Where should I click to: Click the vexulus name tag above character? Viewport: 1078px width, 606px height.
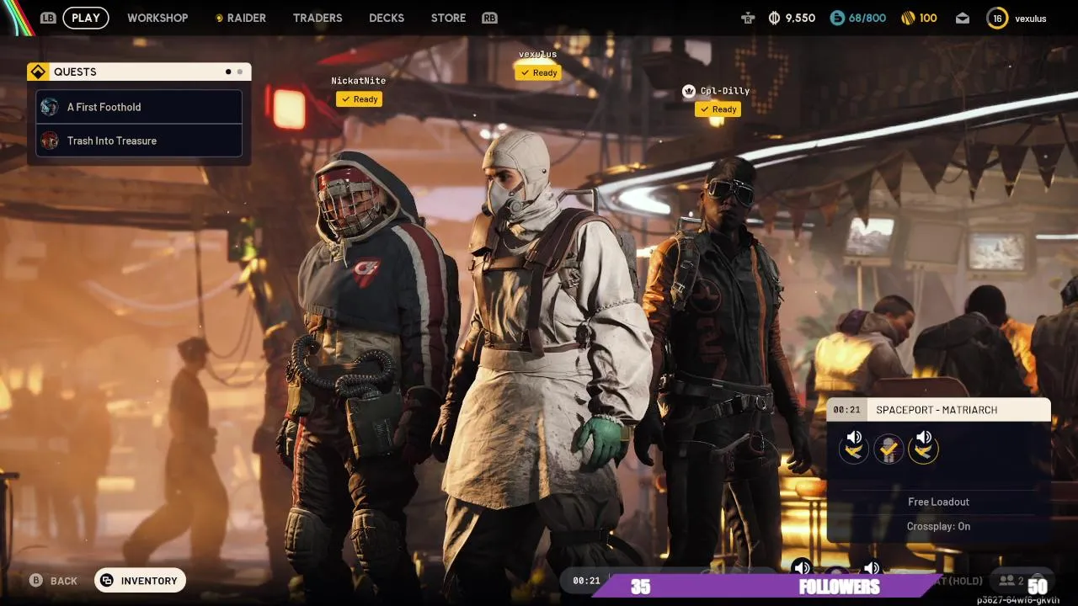point(537,54)
